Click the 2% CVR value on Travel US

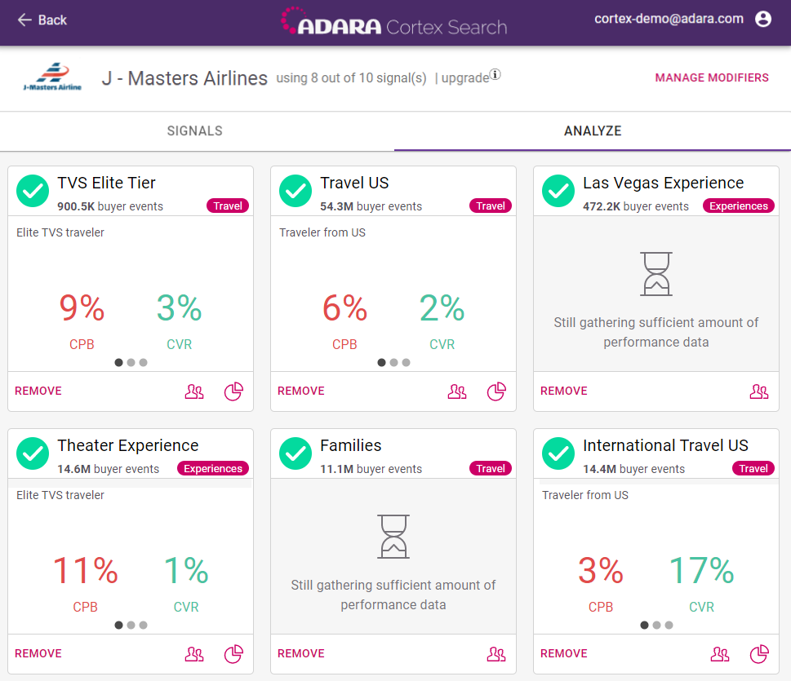(442, 307)
